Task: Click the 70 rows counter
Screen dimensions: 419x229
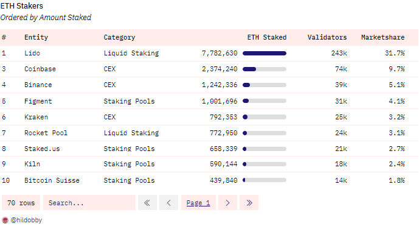Action: coord(21,203)
